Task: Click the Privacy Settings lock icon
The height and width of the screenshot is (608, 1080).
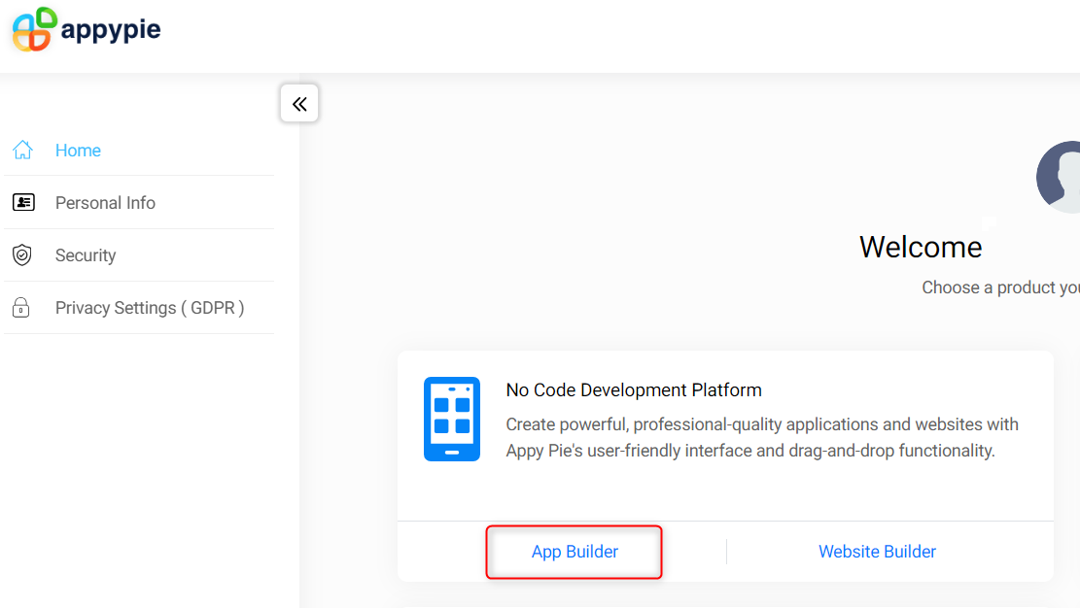Action: pyautogui.click(x=20, y=308)
